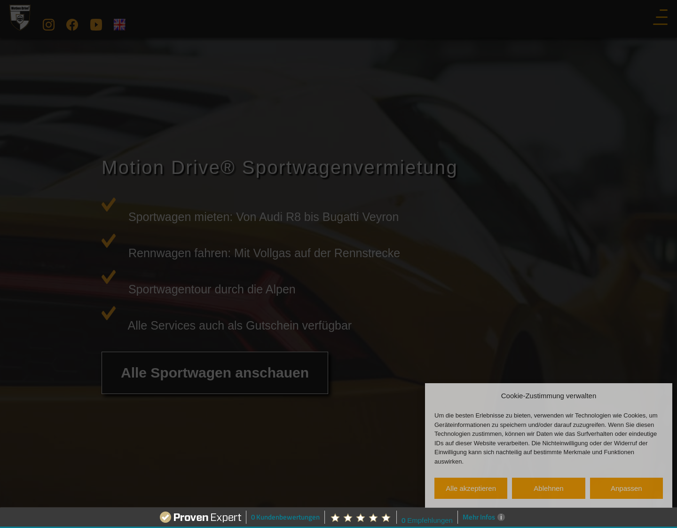Screen dimensions: 677x528
Task: Open the hamburger menu at top right
Action: (x=660, y=17)
